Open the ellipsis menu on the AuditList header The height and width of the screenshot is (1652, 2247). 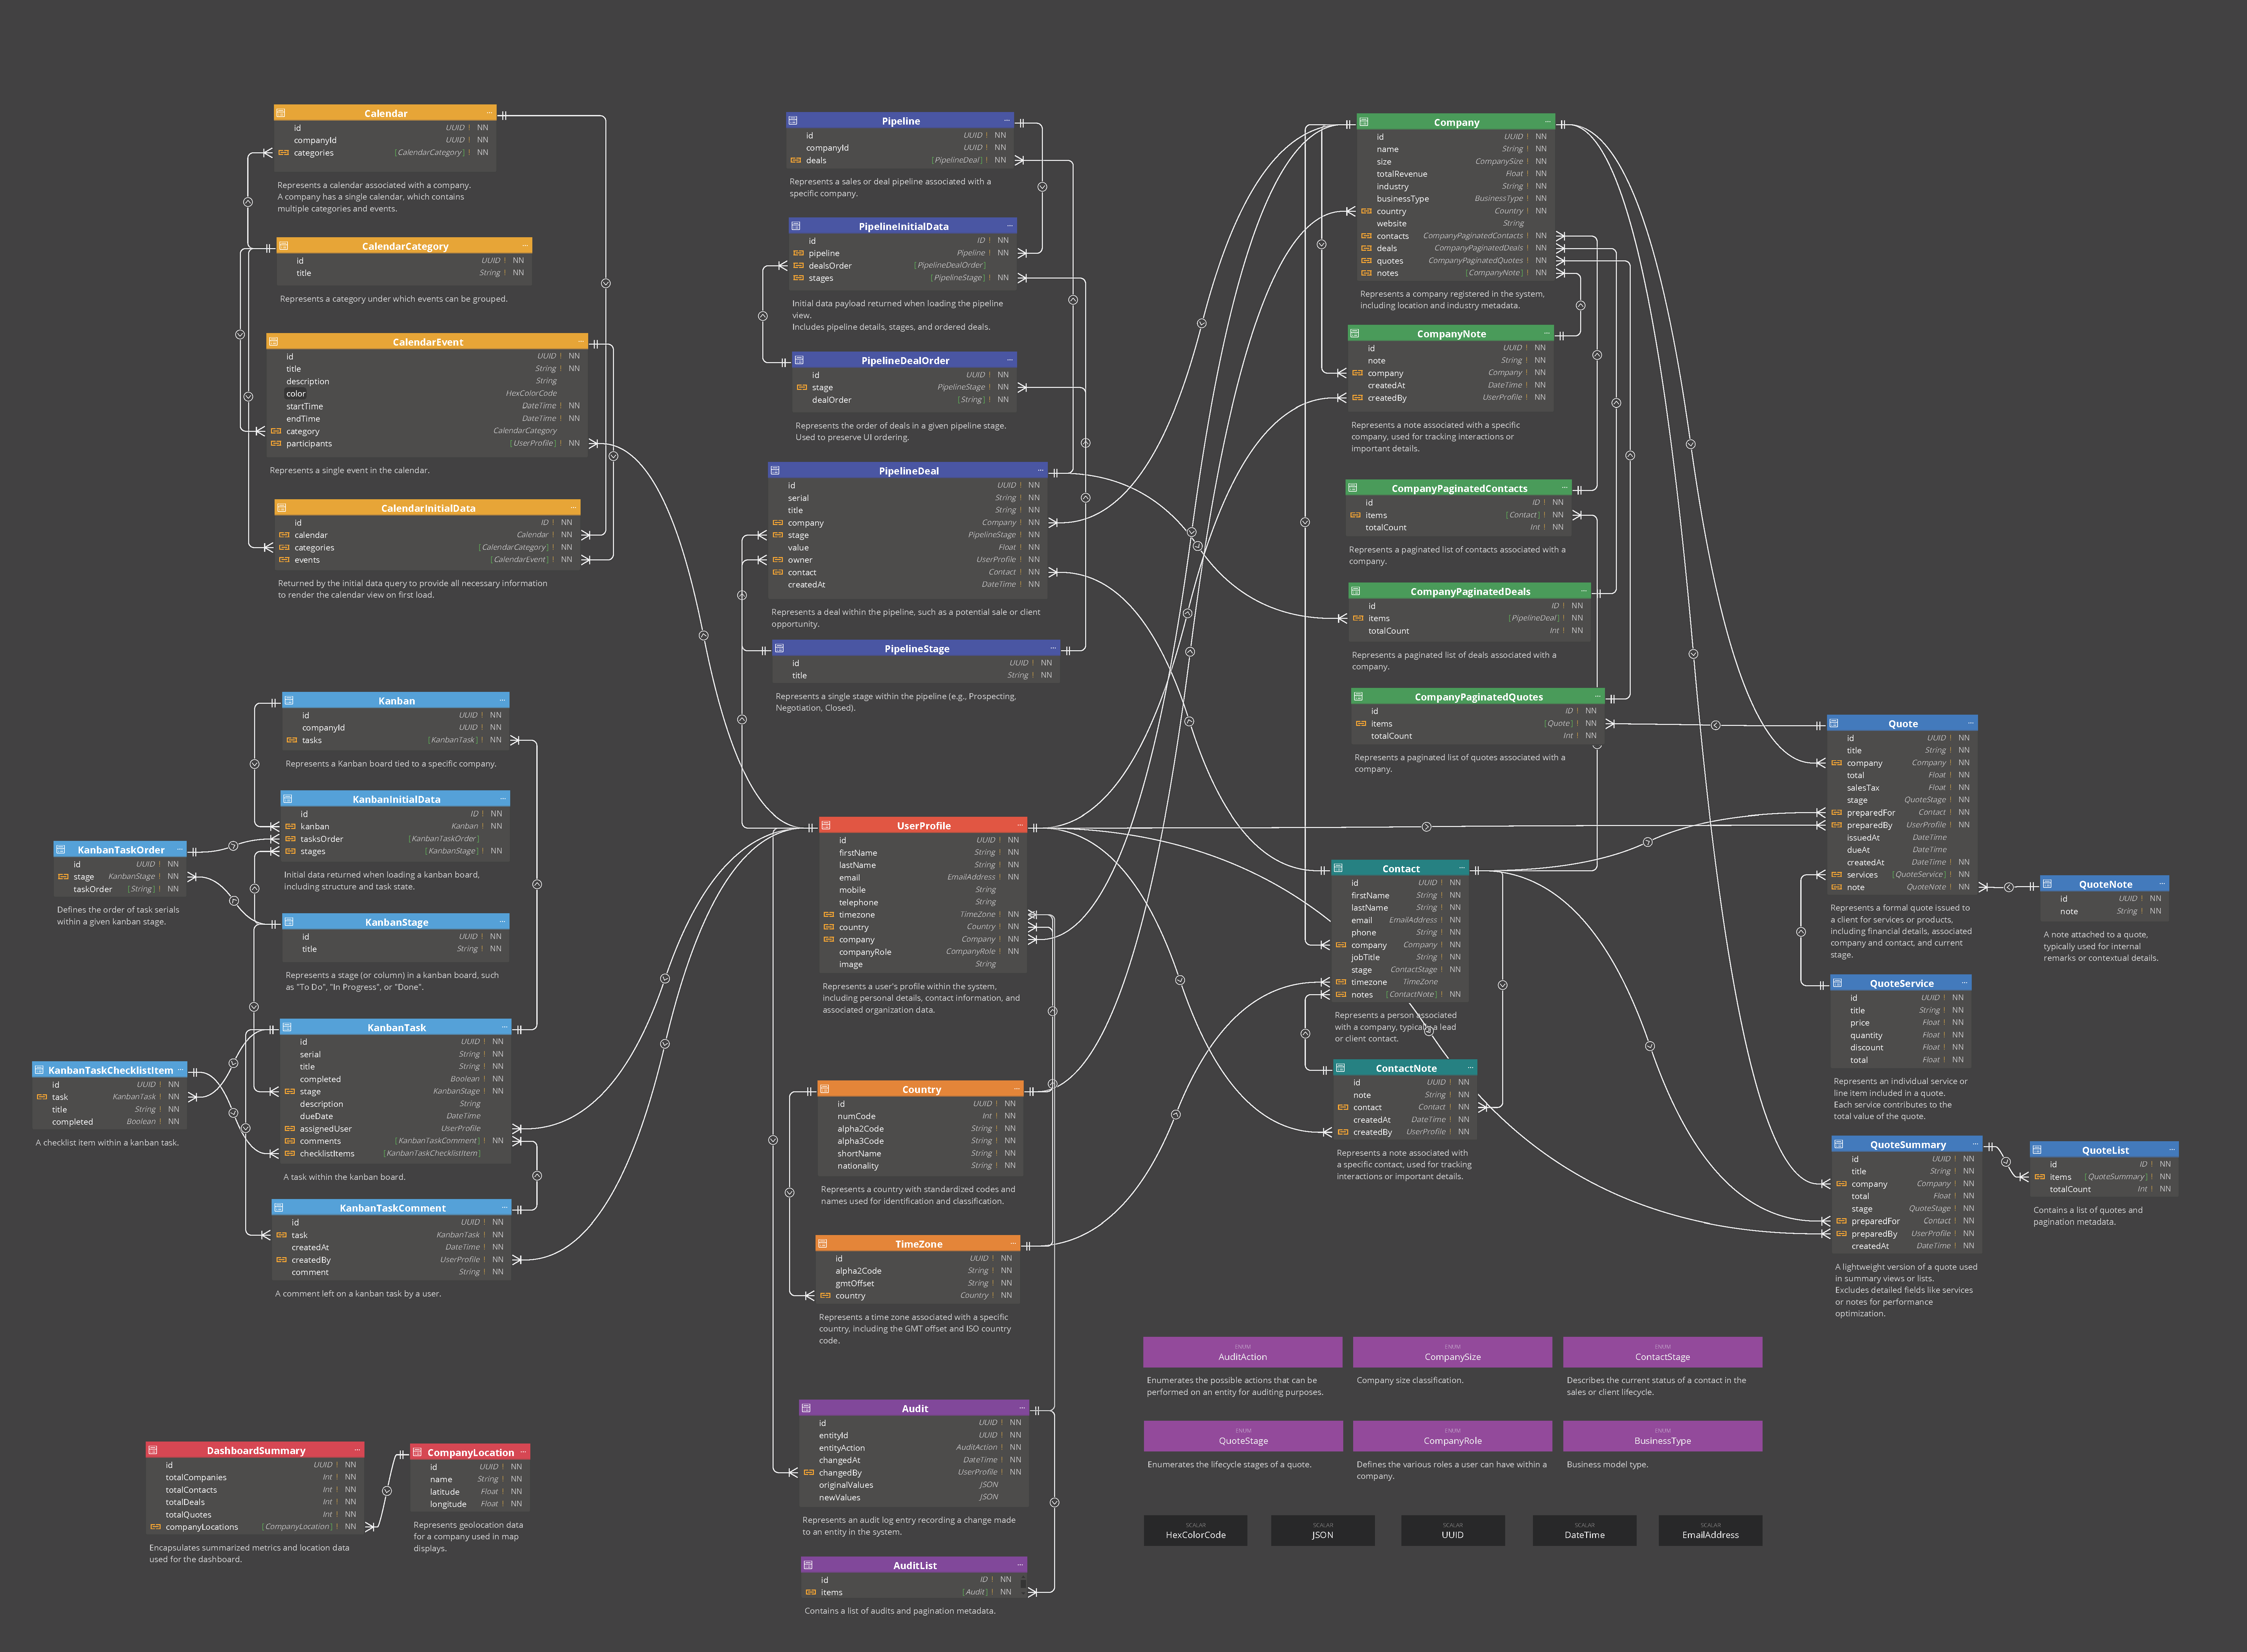click(x=1020, y=1565)
